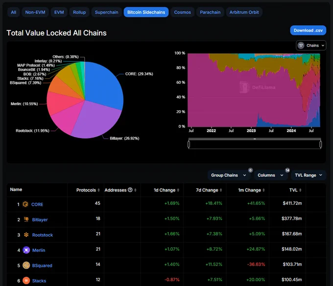Image resolution: width=333 pixels, height=286 pixels.
Task: Select the Rollup category tab
Action: click(79, 12)
